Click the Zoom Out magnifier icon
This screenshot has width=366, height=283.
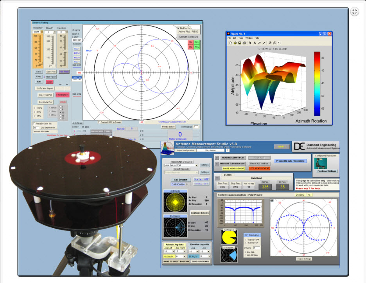coord(274,43)
